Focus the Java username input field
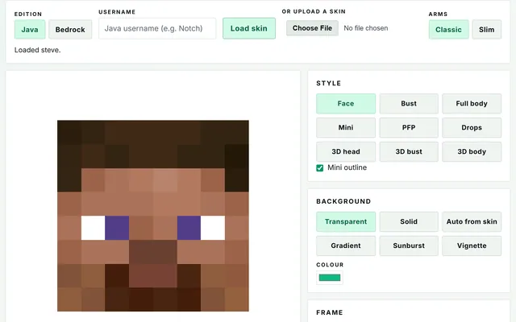The width and height of the screenshot is (516, 322). pyautogui.click(x=157, y=29)
